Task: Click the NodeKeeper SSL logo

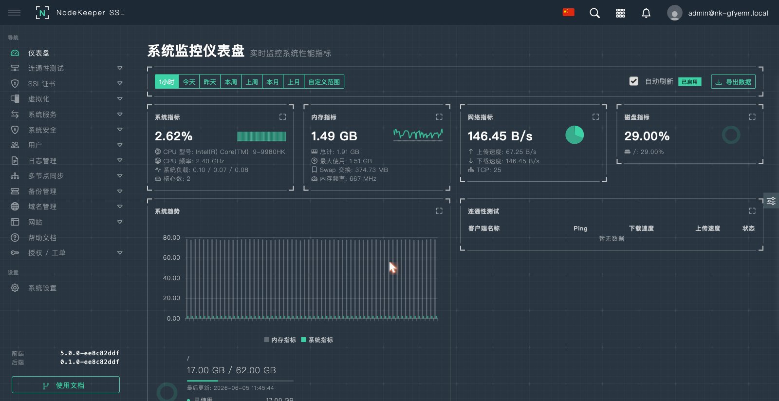Action: tap(80, 13)
